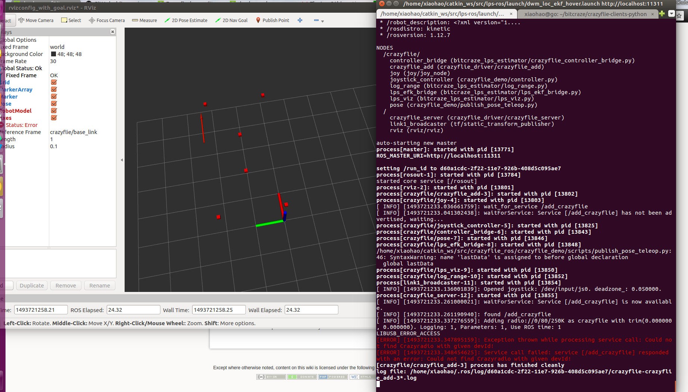The height and width of the screenshot is (392, 688).
Task: Click the green new terminal tab icon
Action: coord(662,14)
